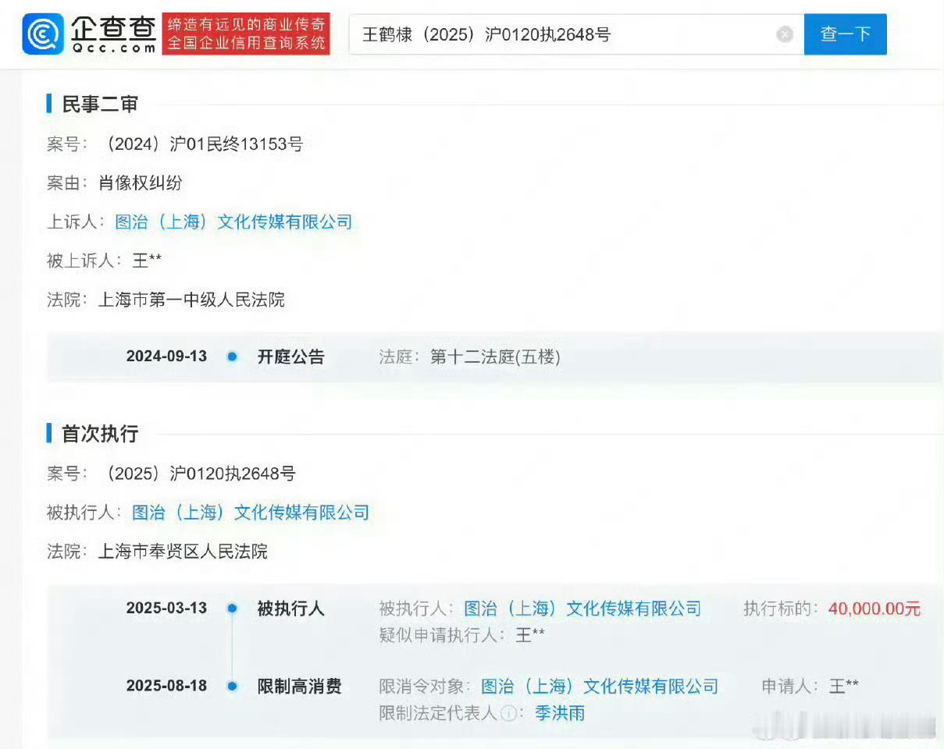
Task: Open company link in 2025-03-13 被执行人 row
Action: click(x=582, y=609)
